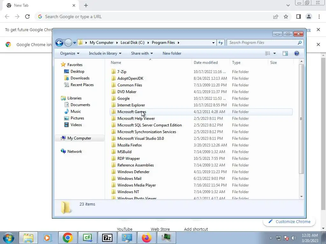
Task: Click the Explorer forward arrow button
Action: pyautogui.click(x=68, y=43)
